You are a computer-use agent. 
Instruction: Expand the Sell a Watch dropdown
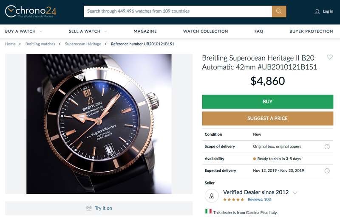click(105, 31)
